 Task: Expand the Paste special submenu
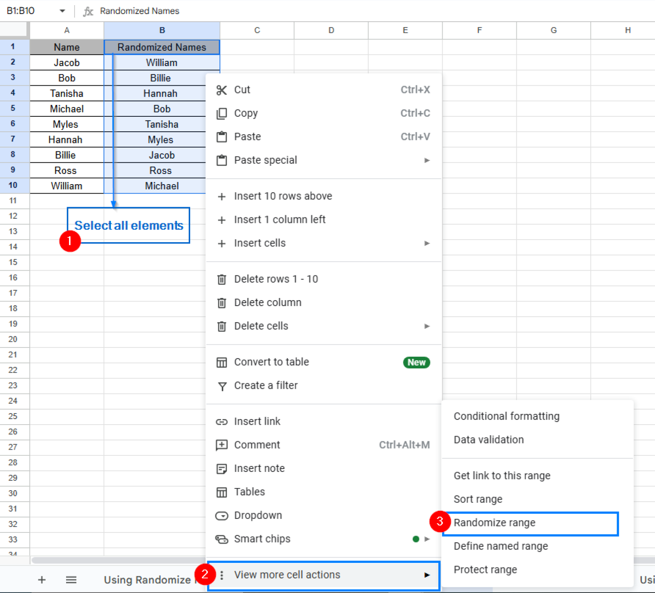[427, 160]
